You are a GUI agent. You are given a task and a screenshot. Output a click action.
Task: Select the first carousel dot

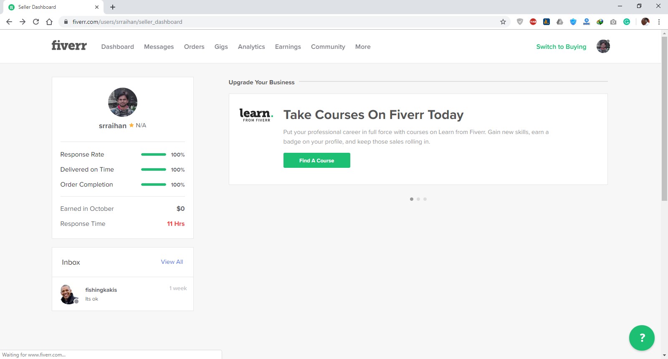[x=412, y=199]
